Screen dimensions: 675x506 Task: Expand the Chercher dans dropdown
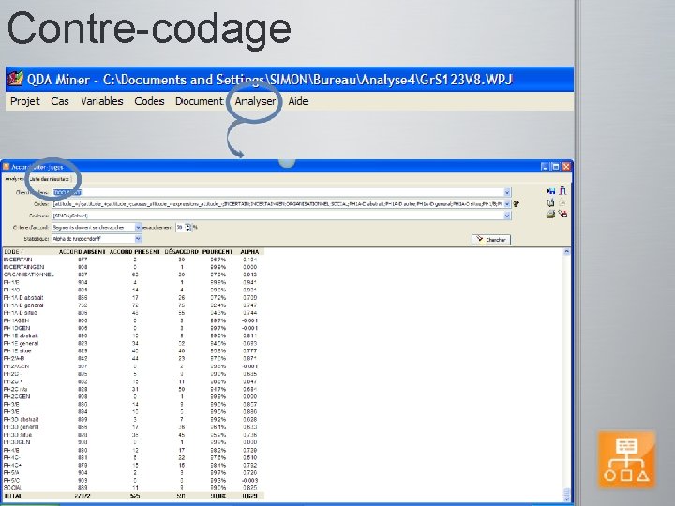507,192
